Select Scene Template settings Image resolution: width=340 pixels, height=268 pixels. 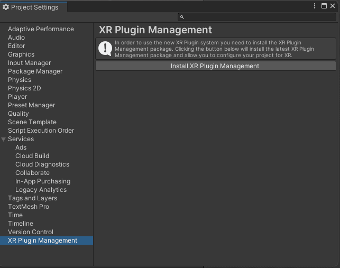tap(32, 122)
